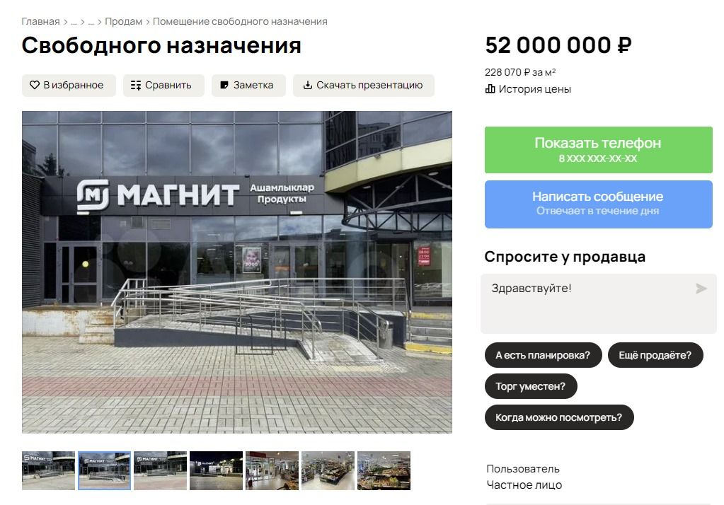Viewport: 724px width, 505px height.
Task: Click the note icon next to Заметка
Action: pyautogui.click(x=224, y=85)
